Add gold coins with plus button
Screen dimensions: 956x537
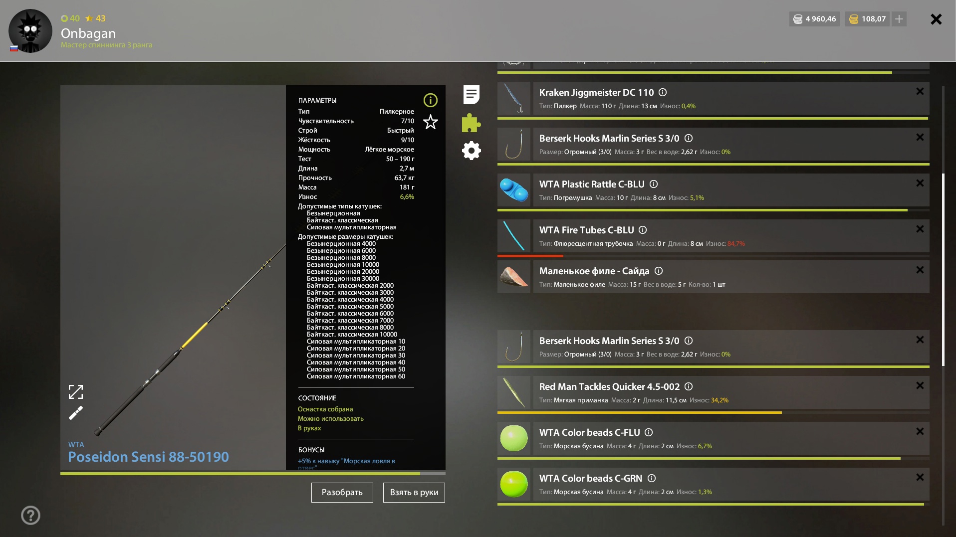(899, 19)
